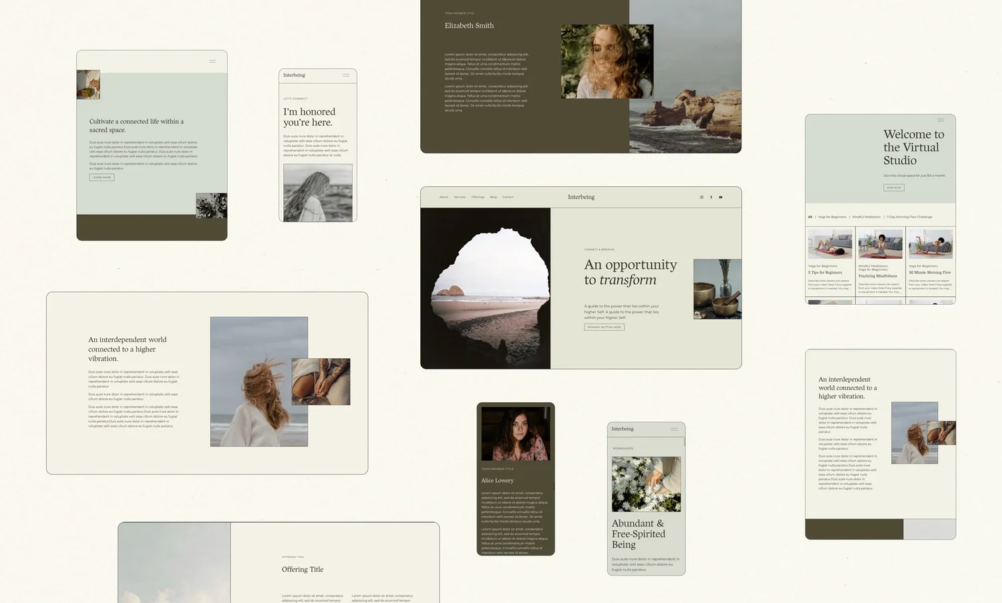Click the Elizabeth Smith portrait photo
This screenshot has height=603, width=1002.
[x=607, y=61]
